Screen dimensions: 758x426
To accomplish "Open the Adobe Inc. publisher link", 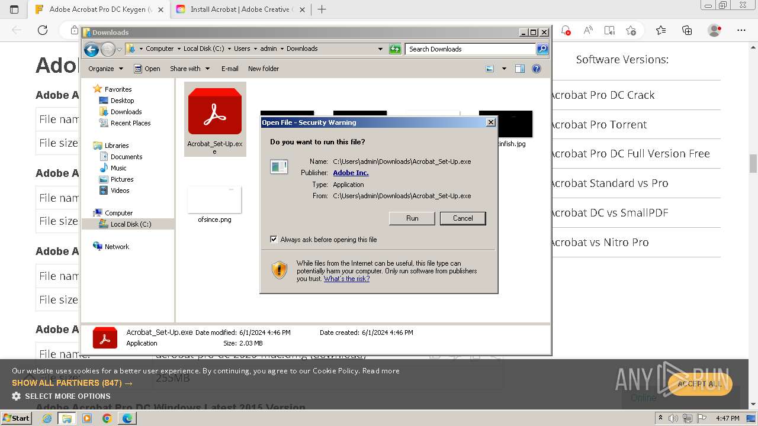I will (351, 173).
